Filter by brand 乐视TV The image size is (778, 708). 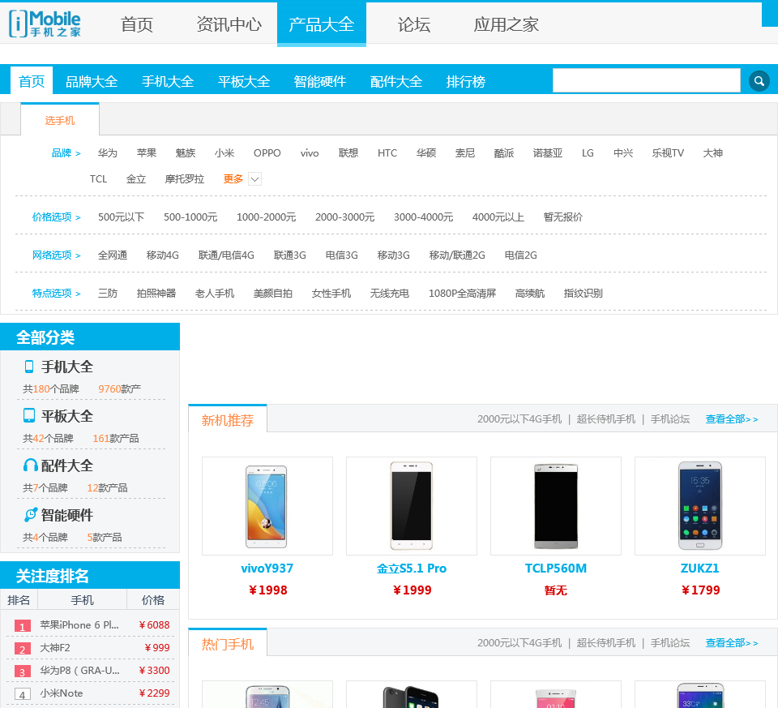(667, 153)
